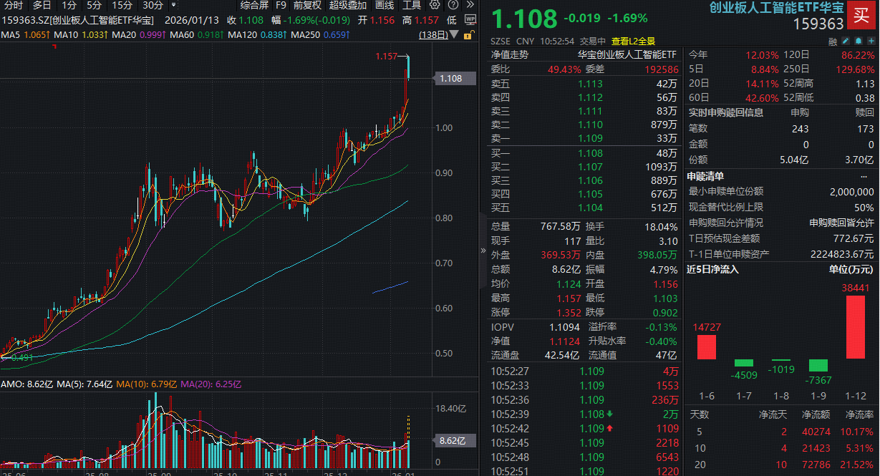Open the settings gear in the top toolbar

click(434, 5)
